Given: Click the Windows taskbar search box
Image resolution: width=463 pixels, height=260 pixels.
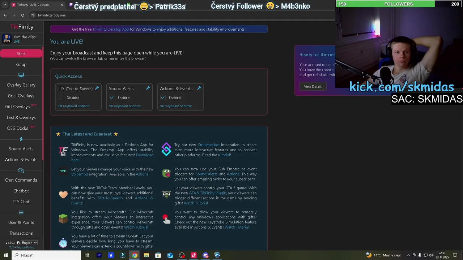Looking at the screenshot, I should [46, 255].
